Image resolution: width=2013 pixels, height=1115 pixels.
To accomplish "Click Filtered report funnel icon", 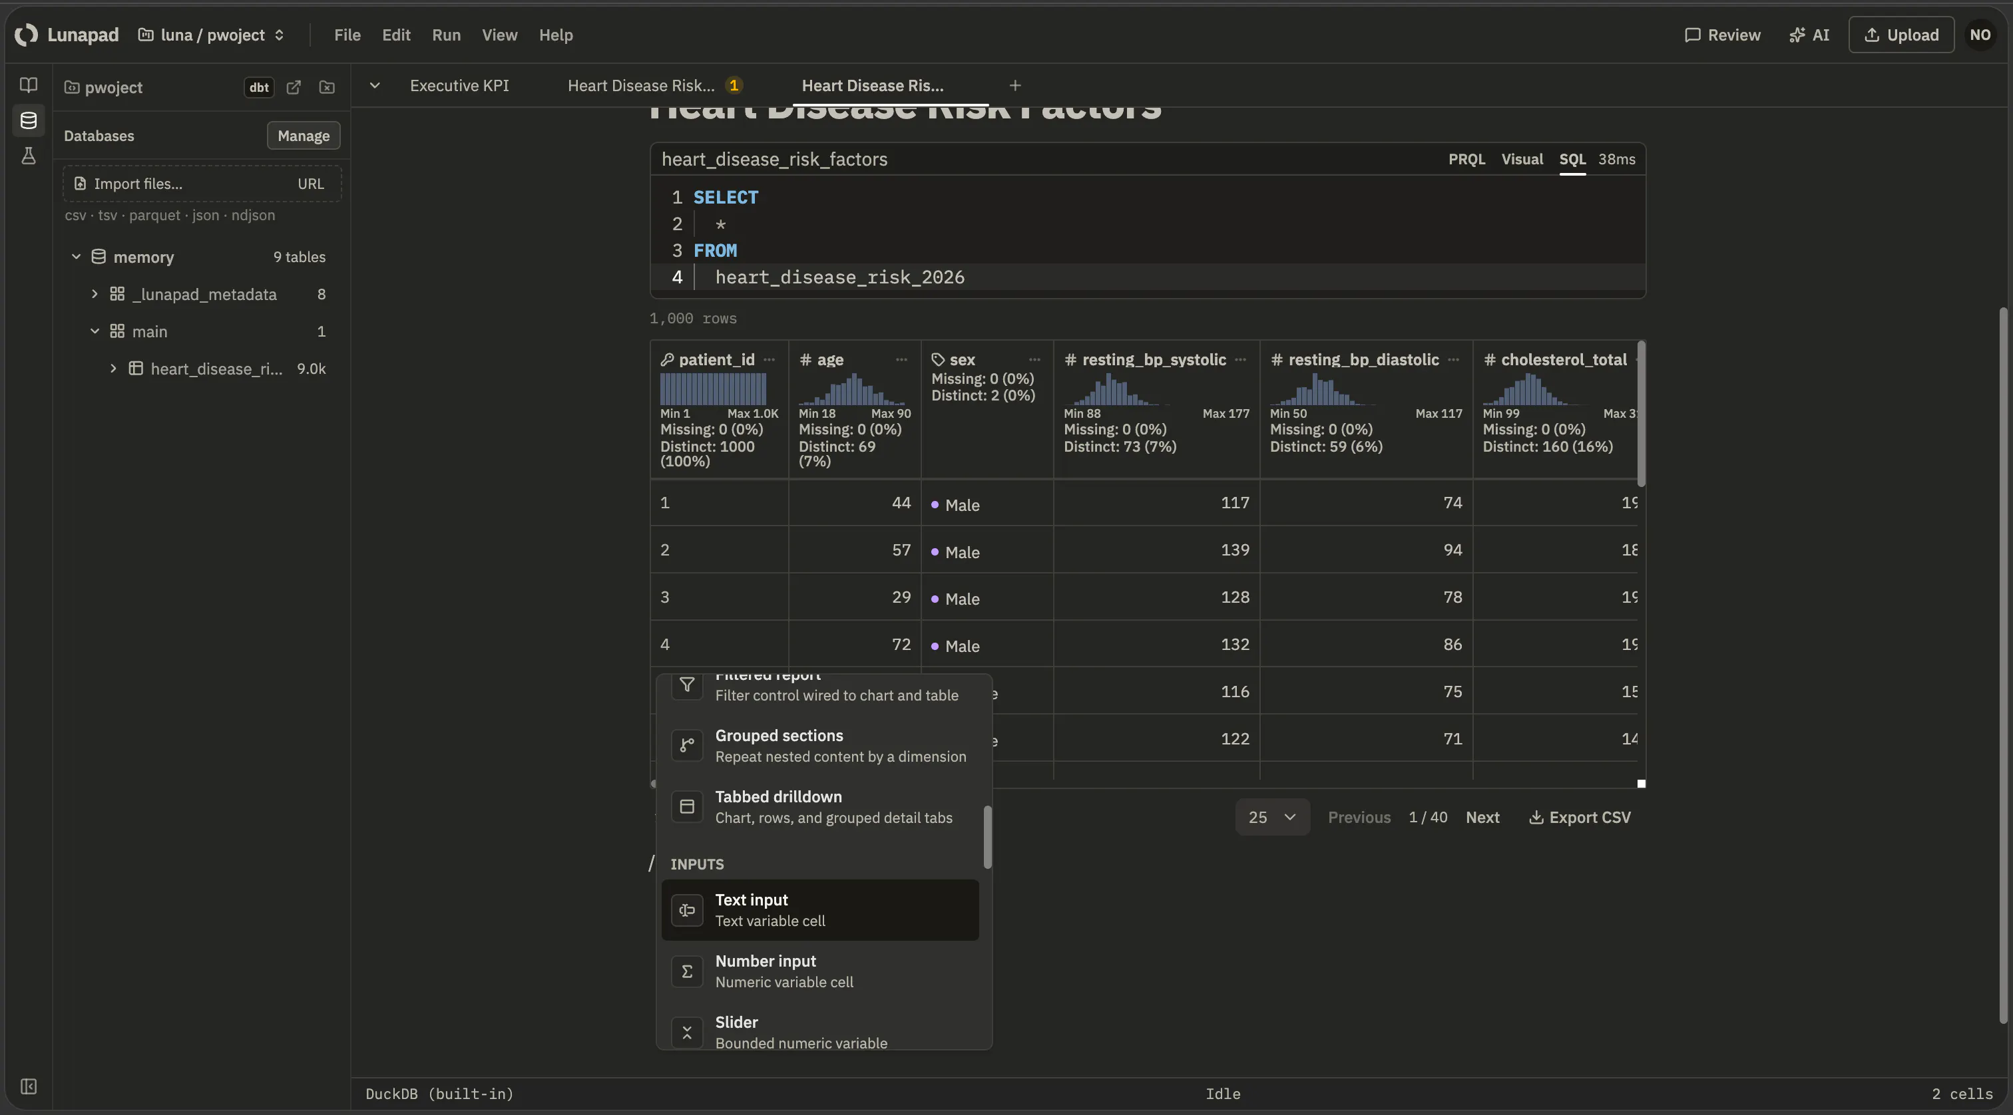I will [686, 685].
